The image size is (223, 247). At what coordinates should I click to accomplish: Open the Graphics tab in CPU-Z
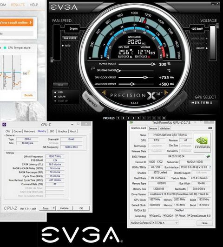pos(62,131)
